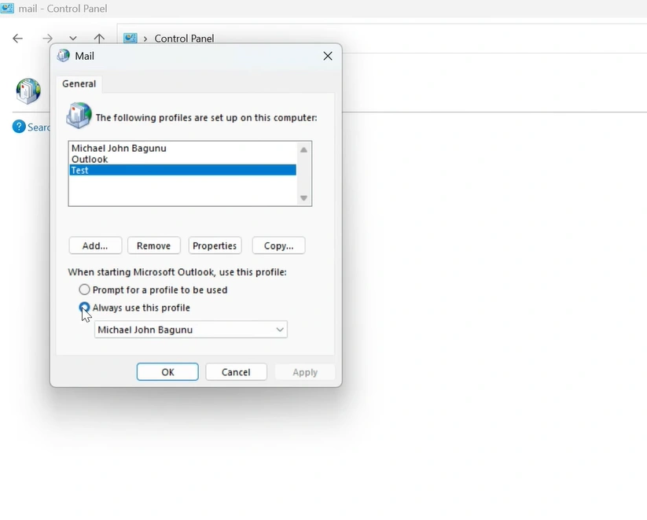Click the Mail dialog title icon
The width and height of the screenshot is (647, 520).
(x=63, y=56)
